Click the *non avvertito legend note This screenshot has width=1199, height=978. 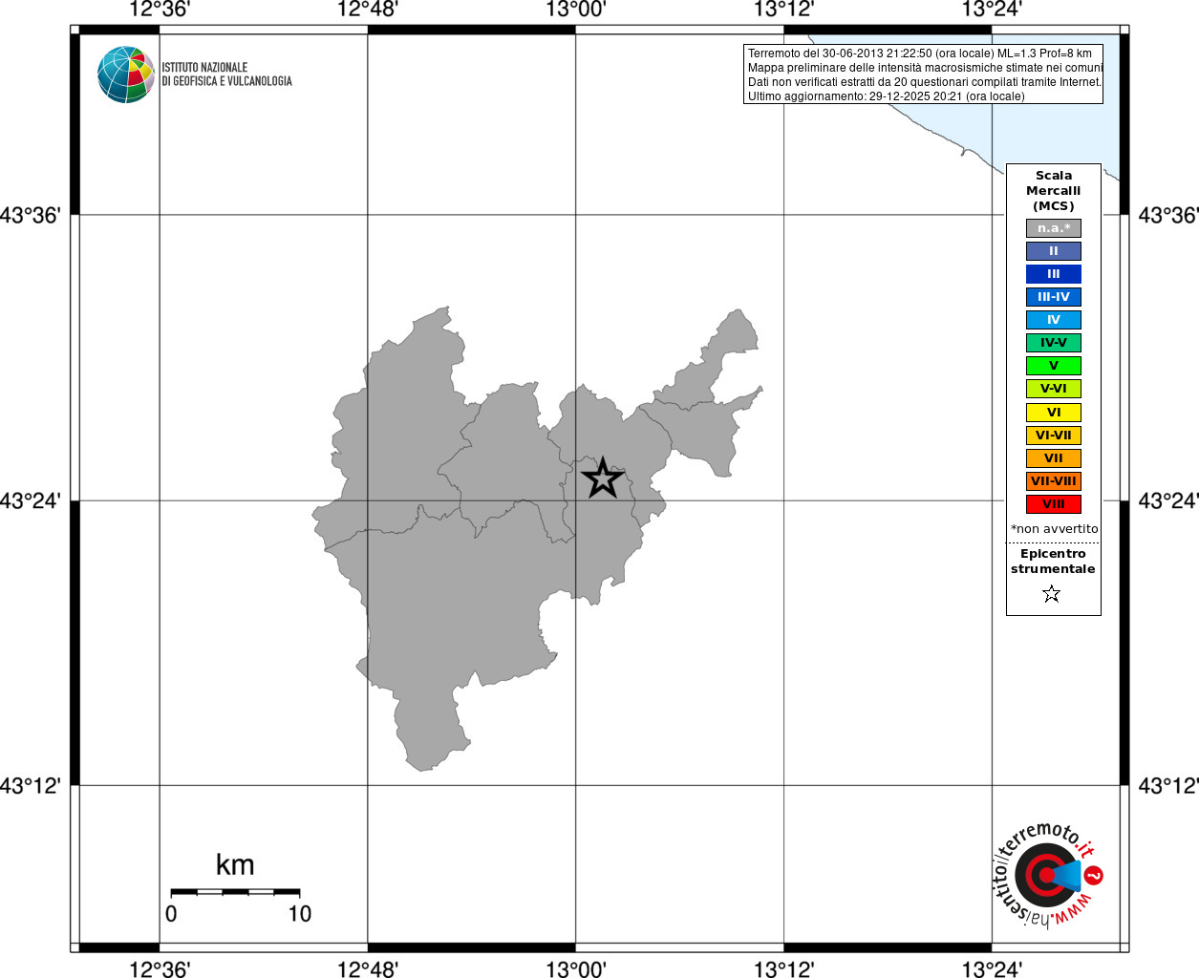point(1054,529)
